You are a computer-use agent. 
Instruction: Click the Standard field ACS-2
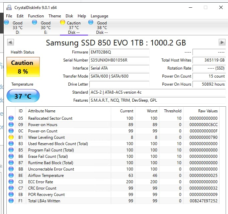coord(157,92)
